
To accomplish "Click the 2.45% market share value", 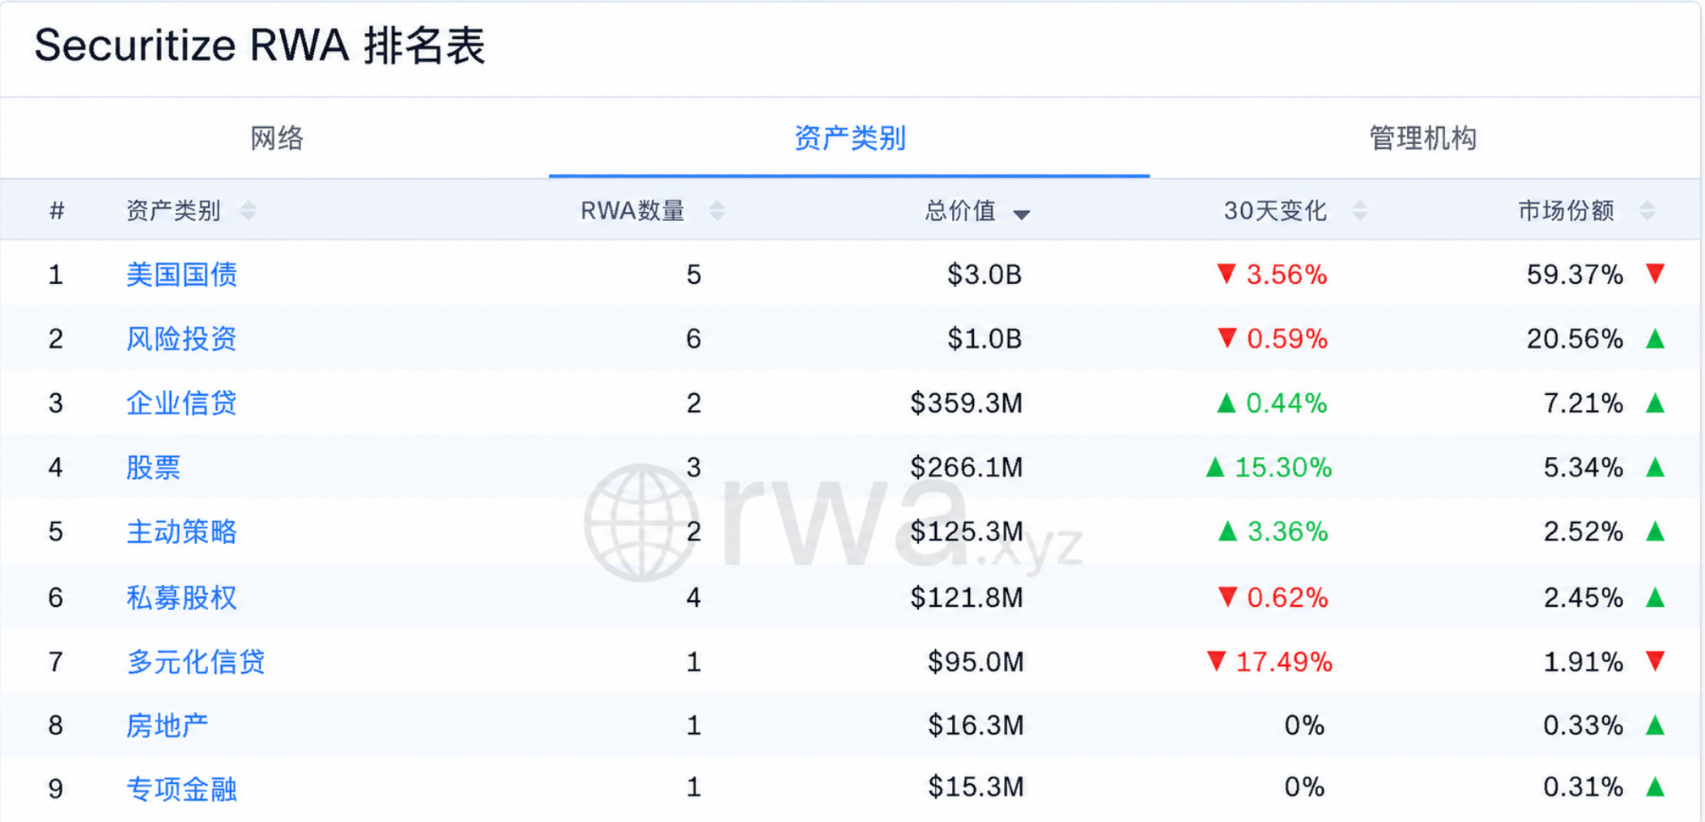I will [1583, 598].
